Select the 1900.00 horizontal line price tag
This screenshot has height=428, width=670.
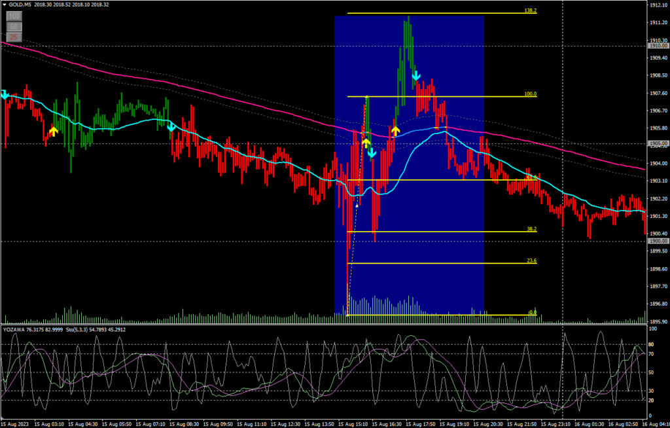[x=657, y=241]
